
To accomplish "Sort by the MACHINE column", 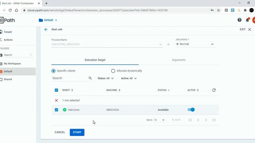I will (113, 90).
